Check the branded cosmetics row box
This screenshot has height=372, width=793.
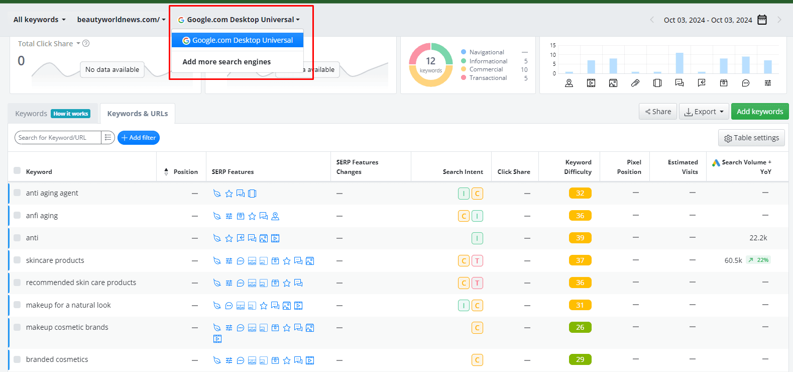coord(17,359)
